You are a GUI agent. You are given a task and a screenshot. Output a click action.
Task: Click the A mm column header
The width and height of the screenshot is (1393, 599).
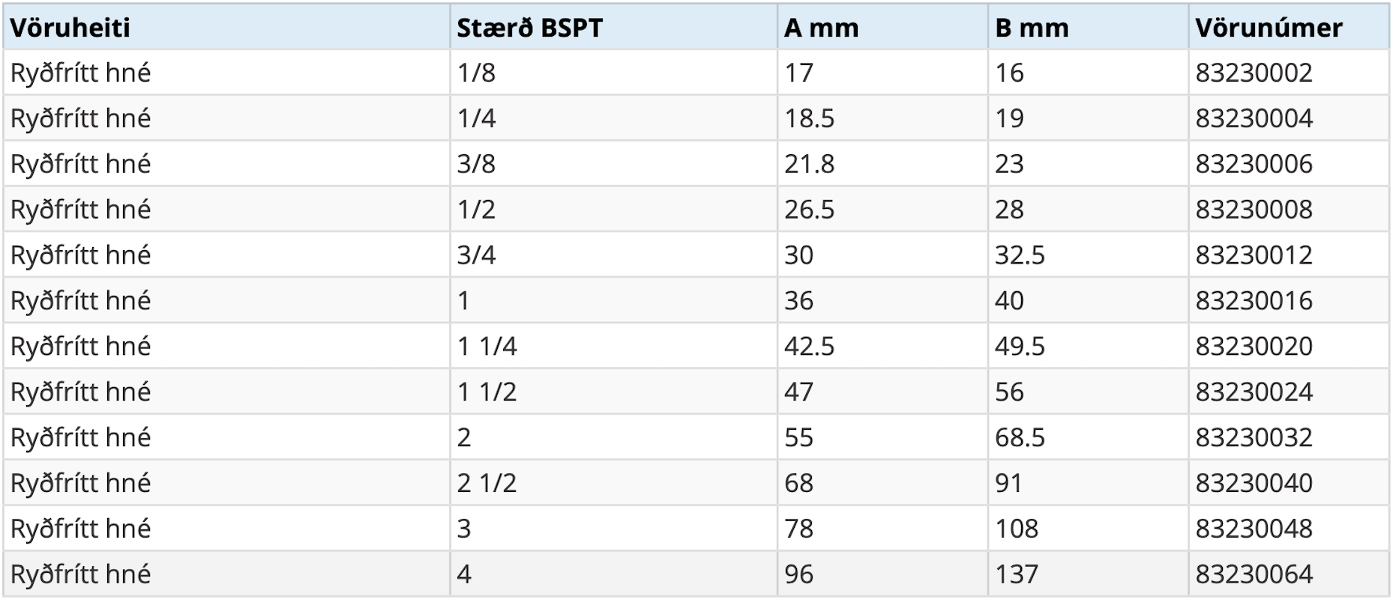(821, 28)
